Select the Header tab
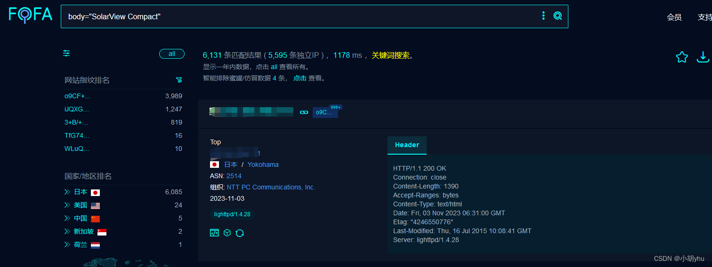The width and height of the screenshot is (712, 267). coord(407,145)
